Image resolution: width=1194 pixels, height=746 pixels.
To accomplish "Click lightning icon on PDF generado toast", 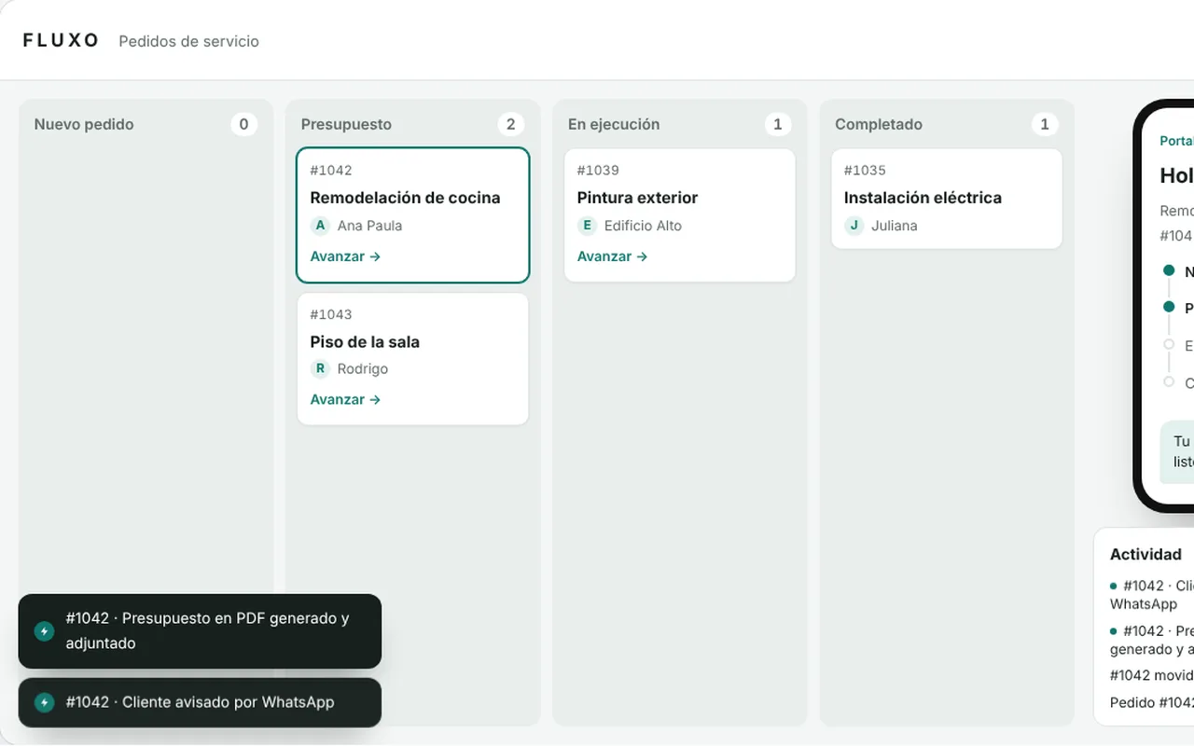I will click(x=44, y=631).
